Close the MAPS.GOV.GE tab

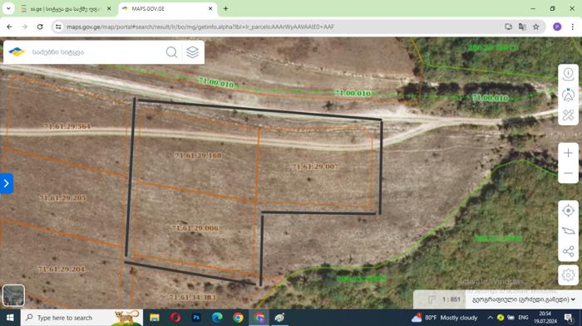[x=210, y=8]
